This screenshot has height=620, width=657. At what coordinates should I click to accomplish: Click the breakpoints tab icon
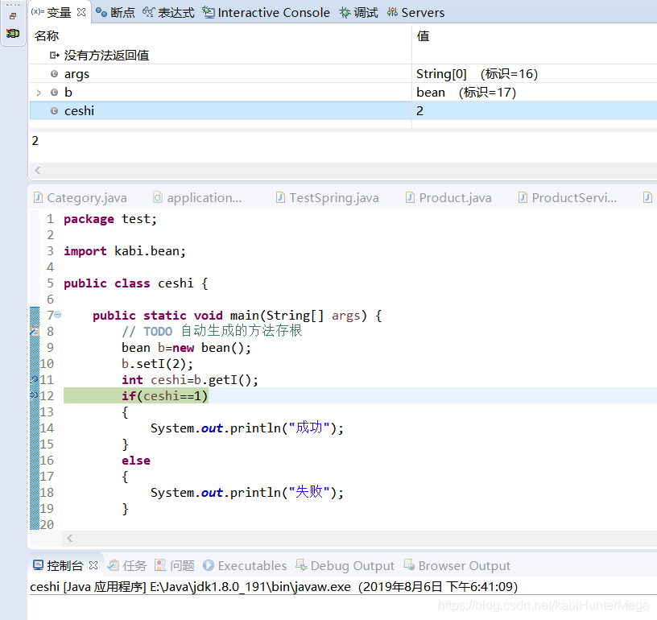pos(101,12)
